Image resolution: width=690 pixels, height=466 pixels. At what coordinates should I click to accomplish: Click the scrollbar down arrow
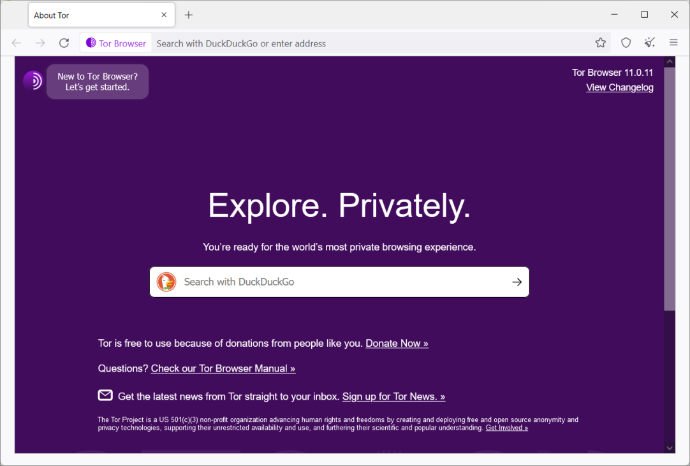click(670, 448)
